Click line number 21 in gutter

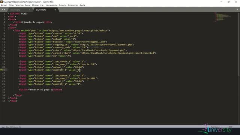[x=4, y=70]
